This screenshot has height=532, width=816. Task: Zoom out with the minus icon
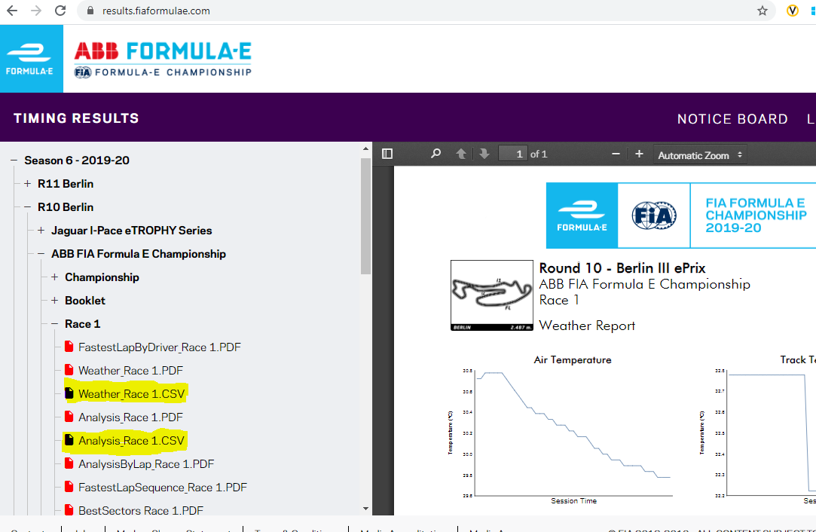(x=616, y=154)
